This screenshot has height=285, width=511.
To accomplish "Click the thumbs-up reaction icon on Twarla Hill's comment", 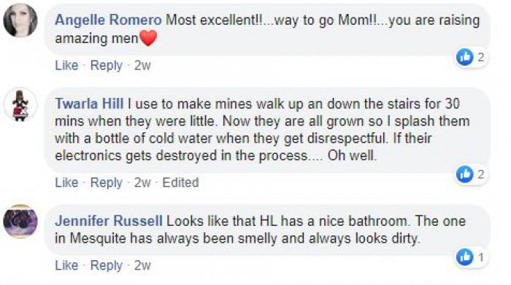I will coord(465,175).
